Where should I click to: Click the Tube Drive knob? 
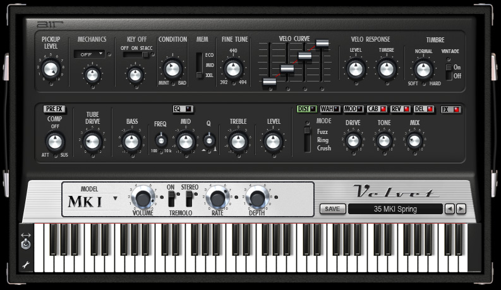pos(93,142)
